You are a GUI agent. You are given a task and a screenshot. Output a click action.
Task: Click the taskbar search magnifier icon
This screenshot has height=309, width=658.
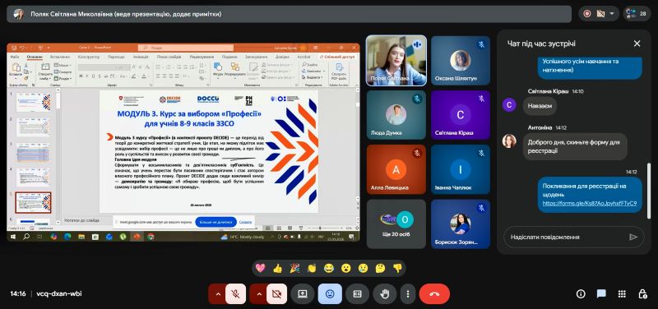26,237
